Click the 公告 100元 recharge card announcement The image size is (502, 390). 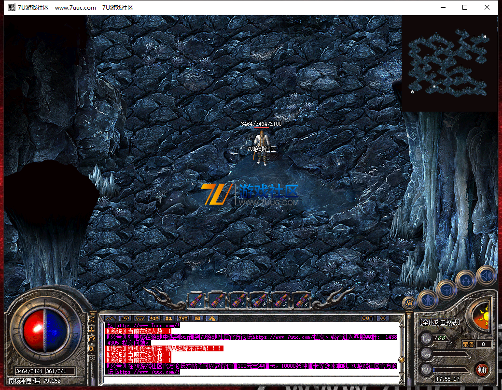251,366
